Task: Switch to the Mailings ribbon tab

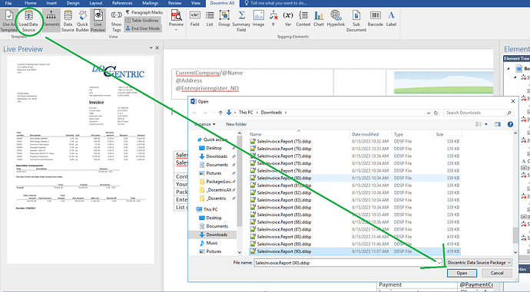Action: pyautogui.click(x=150, y=3)
